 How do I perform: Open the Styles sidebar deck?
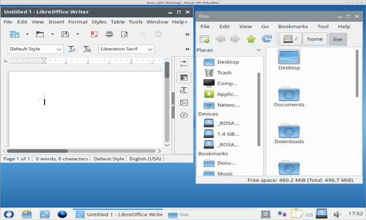(x=184, y=90)
